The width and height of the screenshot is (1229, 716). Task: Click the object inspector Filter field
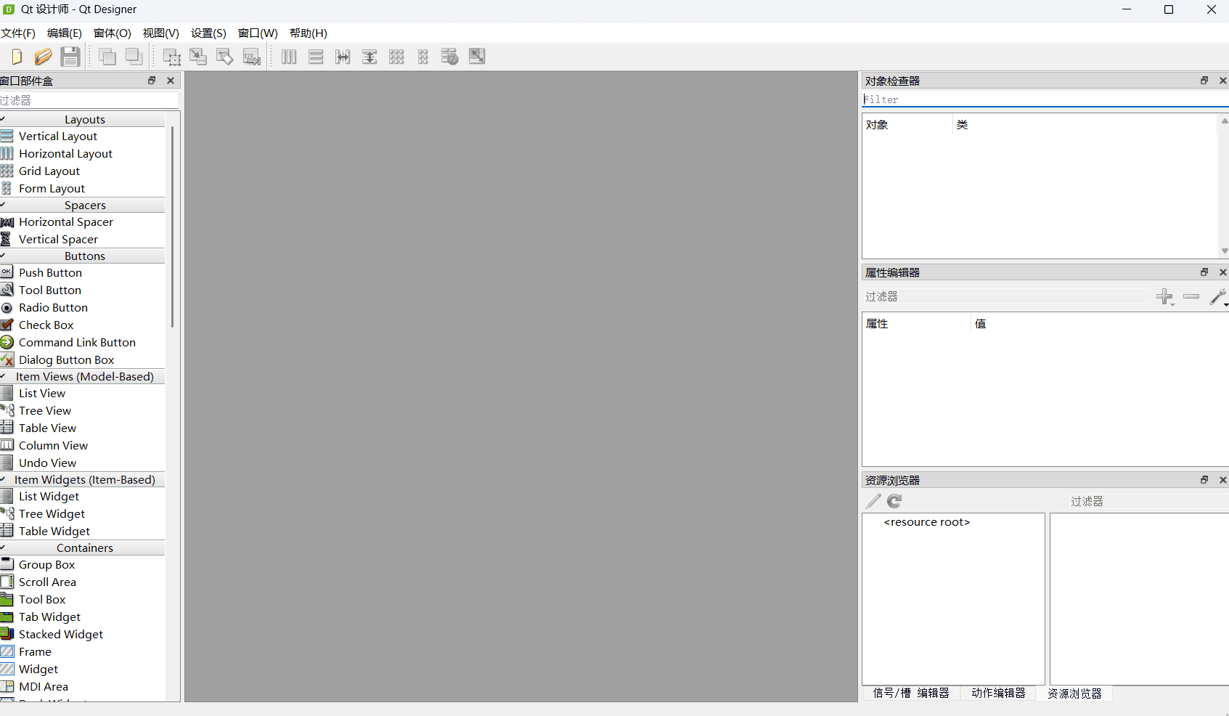[x=1045, y=99]
